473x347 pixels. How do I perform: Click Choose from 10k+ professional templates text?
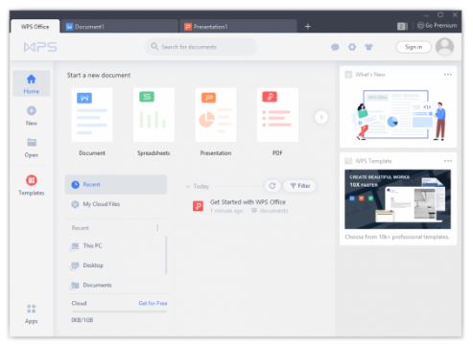pos(397,237)
